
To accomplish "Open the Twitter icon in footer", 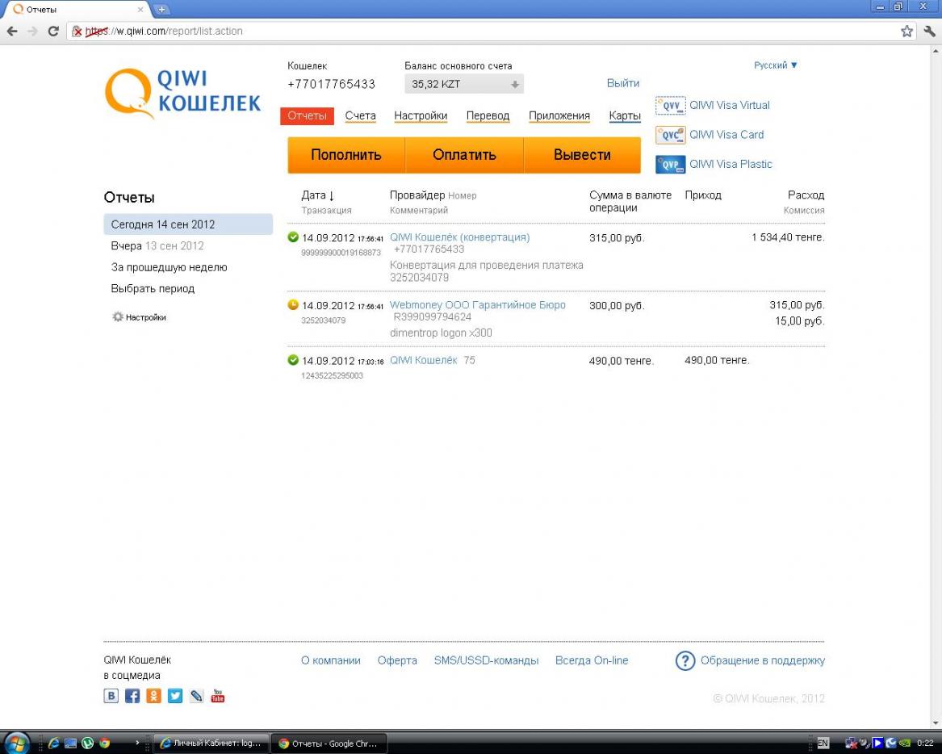I will (x=175, y=696).
